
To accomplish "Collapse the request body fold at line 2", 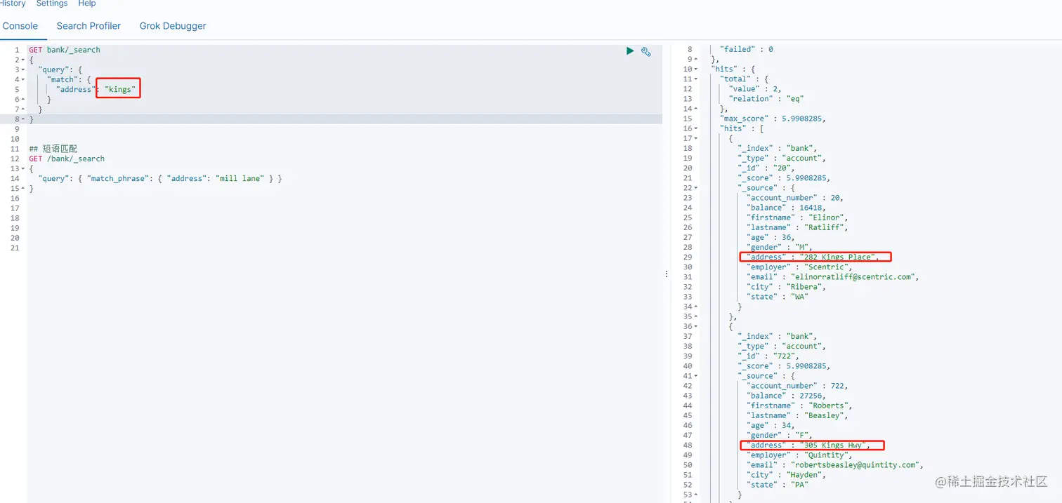I will [x=23, y=60].
